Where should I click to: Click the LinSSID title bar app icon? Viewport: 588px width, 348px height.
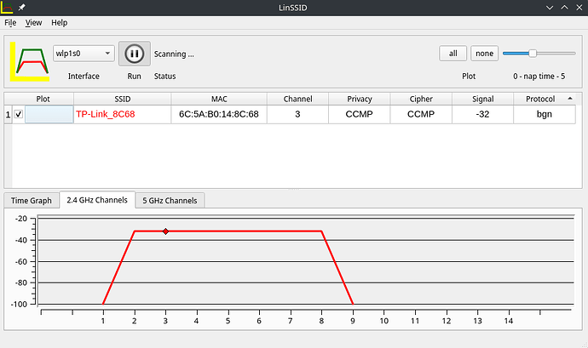[x=7, y=7]
